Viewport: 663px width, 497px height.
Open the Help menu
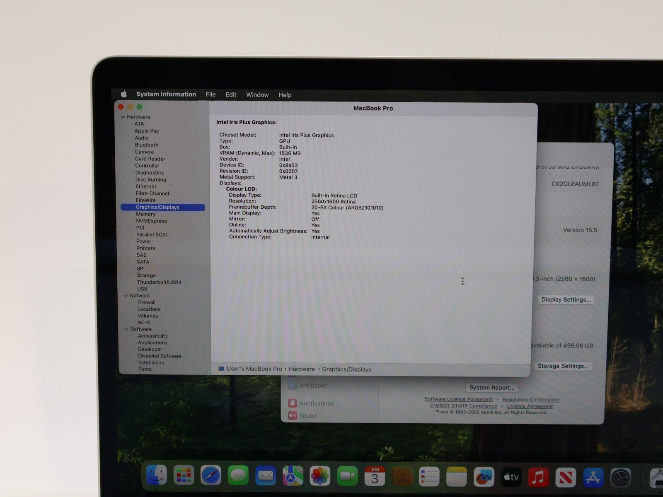pyautogui.click(x=285, y=95)
